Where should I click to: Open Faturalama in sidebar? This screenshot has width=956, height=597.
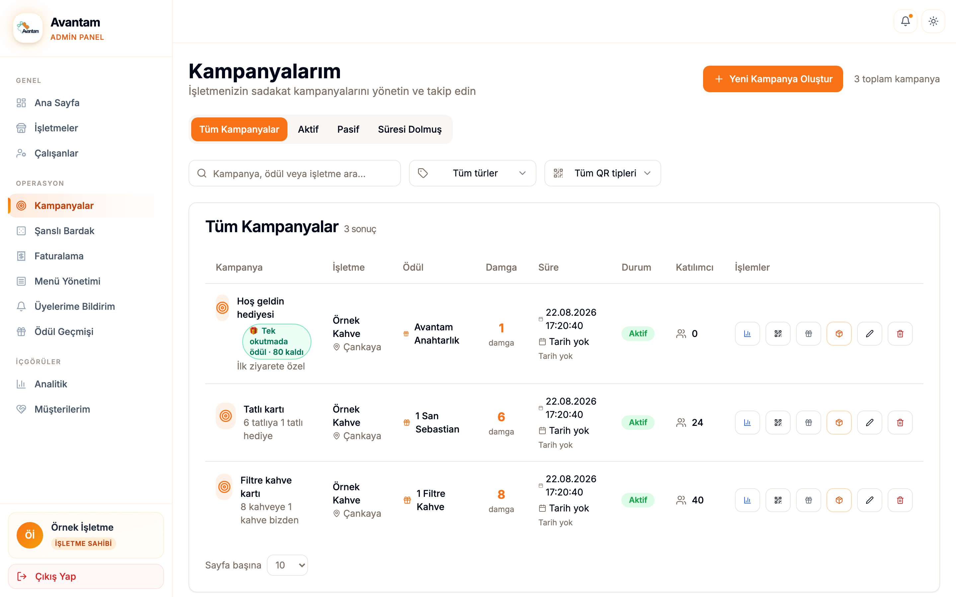point(81,256)
